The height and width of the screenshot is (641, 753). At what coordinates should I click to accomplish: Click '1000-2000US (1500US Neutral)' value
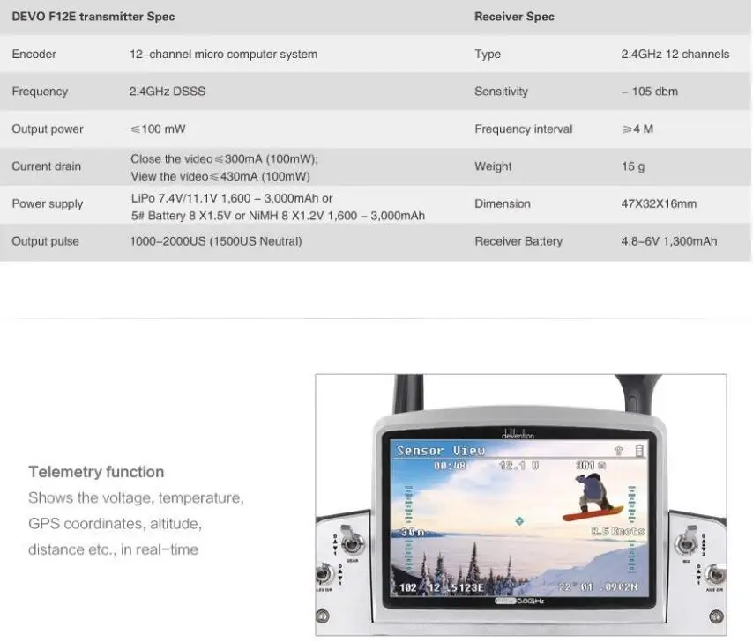coord(216,241)
